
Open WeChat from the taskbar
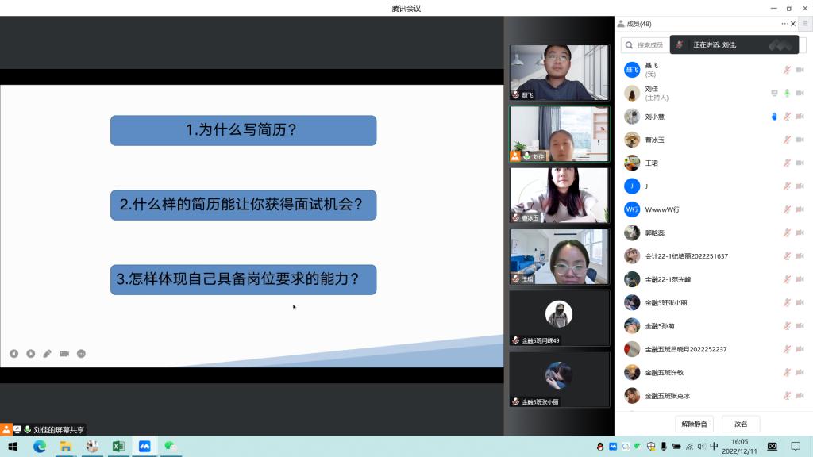[171, 446]
